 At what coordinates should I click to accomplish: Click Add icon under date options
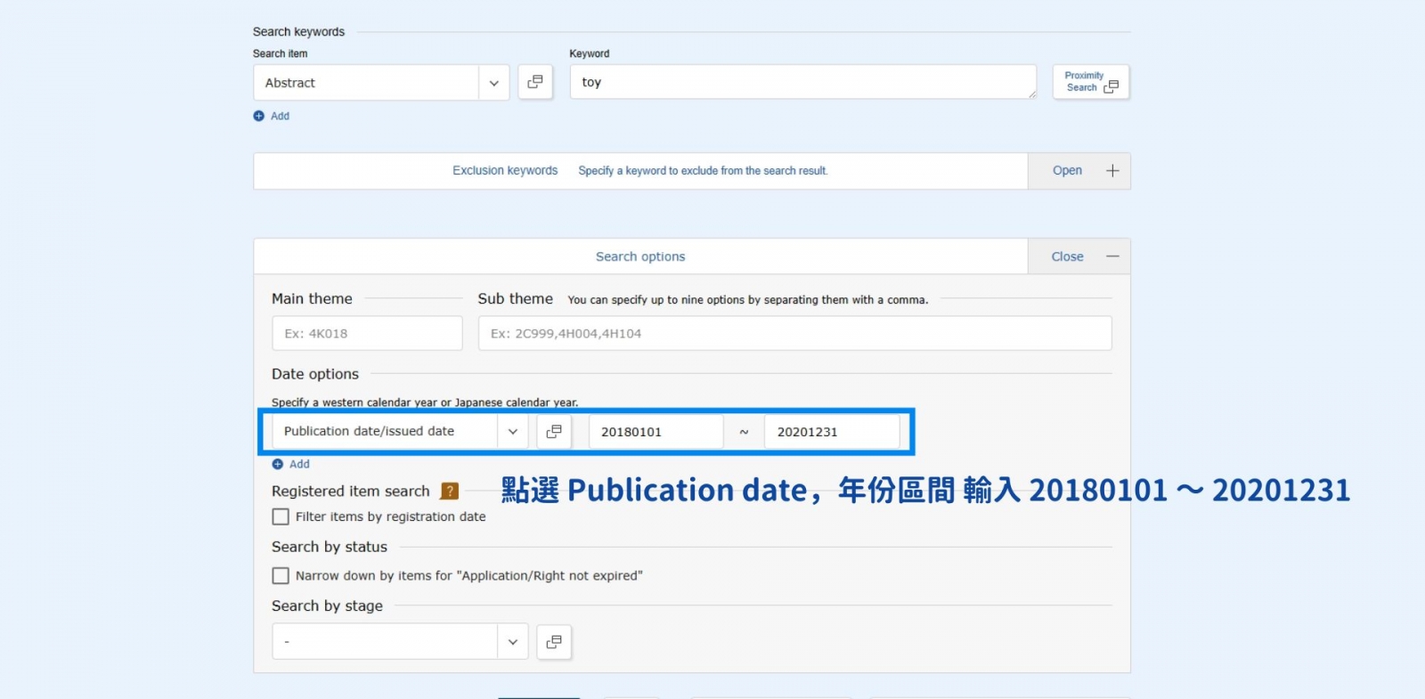click(278, 464)
